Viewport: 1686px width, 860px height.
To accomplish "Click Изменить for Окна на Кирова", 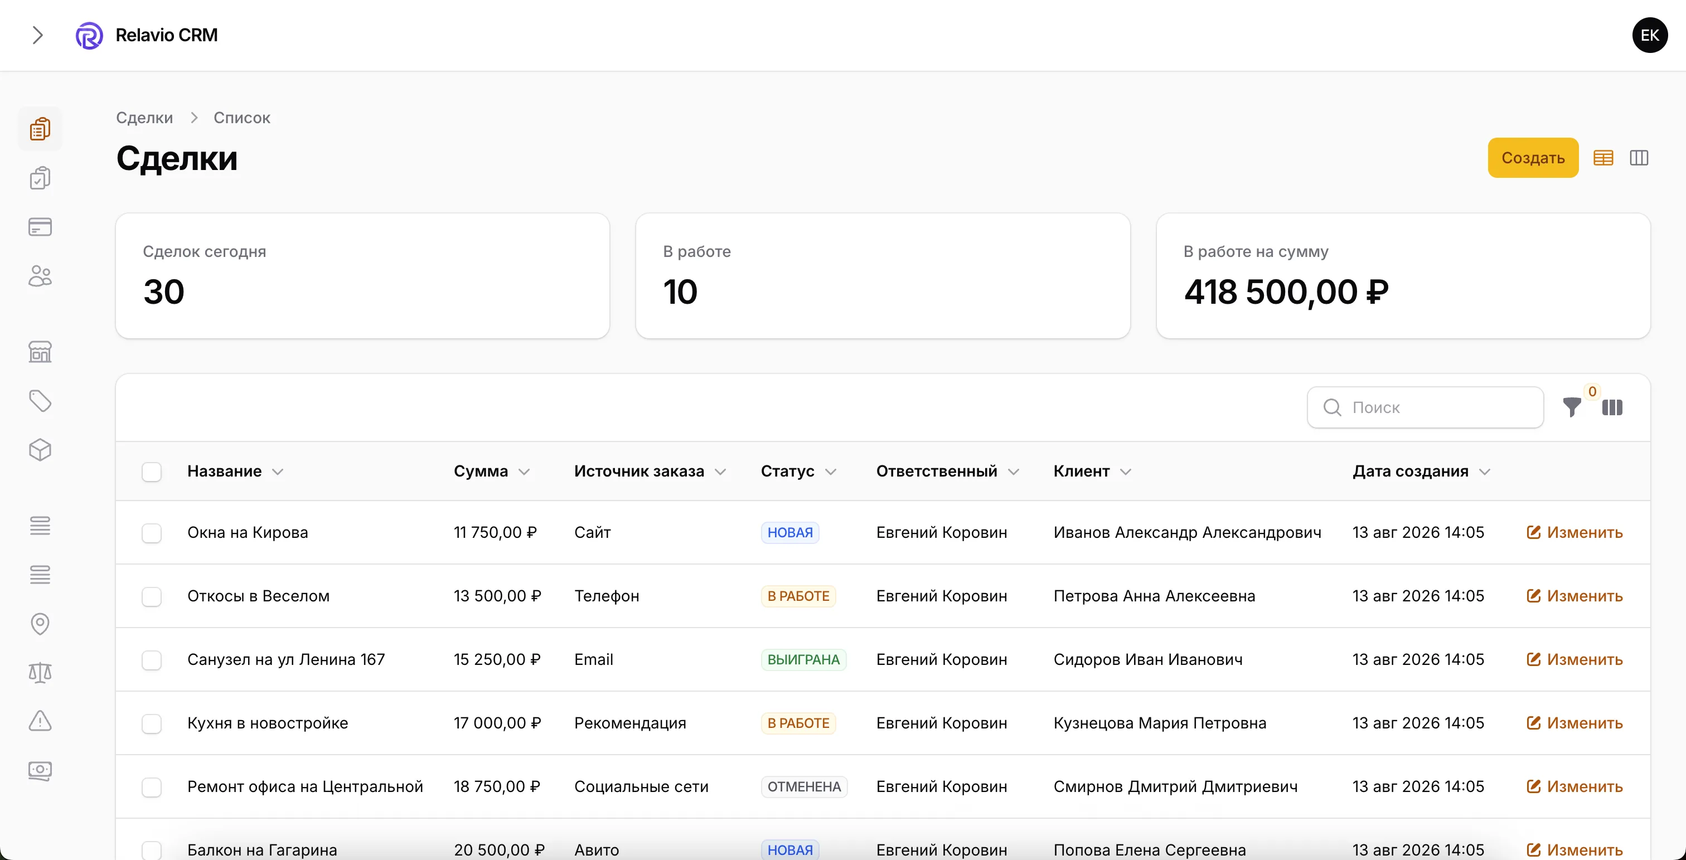I will click(1574, 532).
